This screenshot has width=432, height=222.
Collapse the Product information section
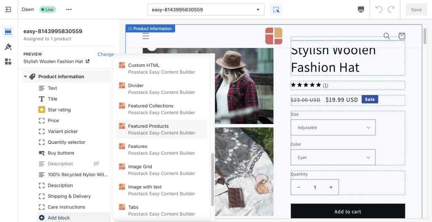(25, 77)
